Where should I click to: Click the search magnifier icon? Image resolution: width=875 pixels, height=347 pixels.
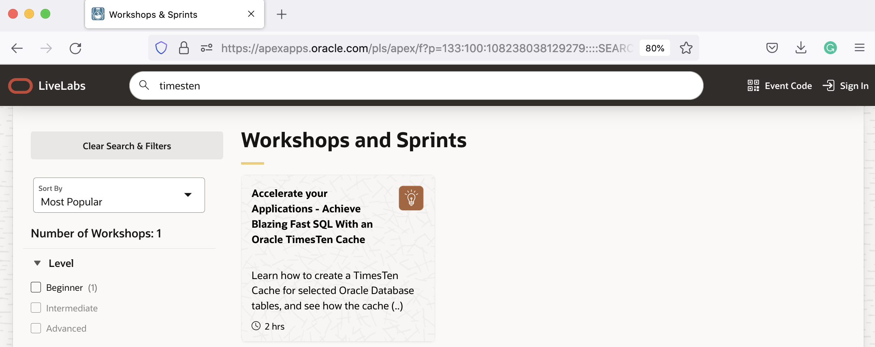pyautogui.click(x=144, y=85)
